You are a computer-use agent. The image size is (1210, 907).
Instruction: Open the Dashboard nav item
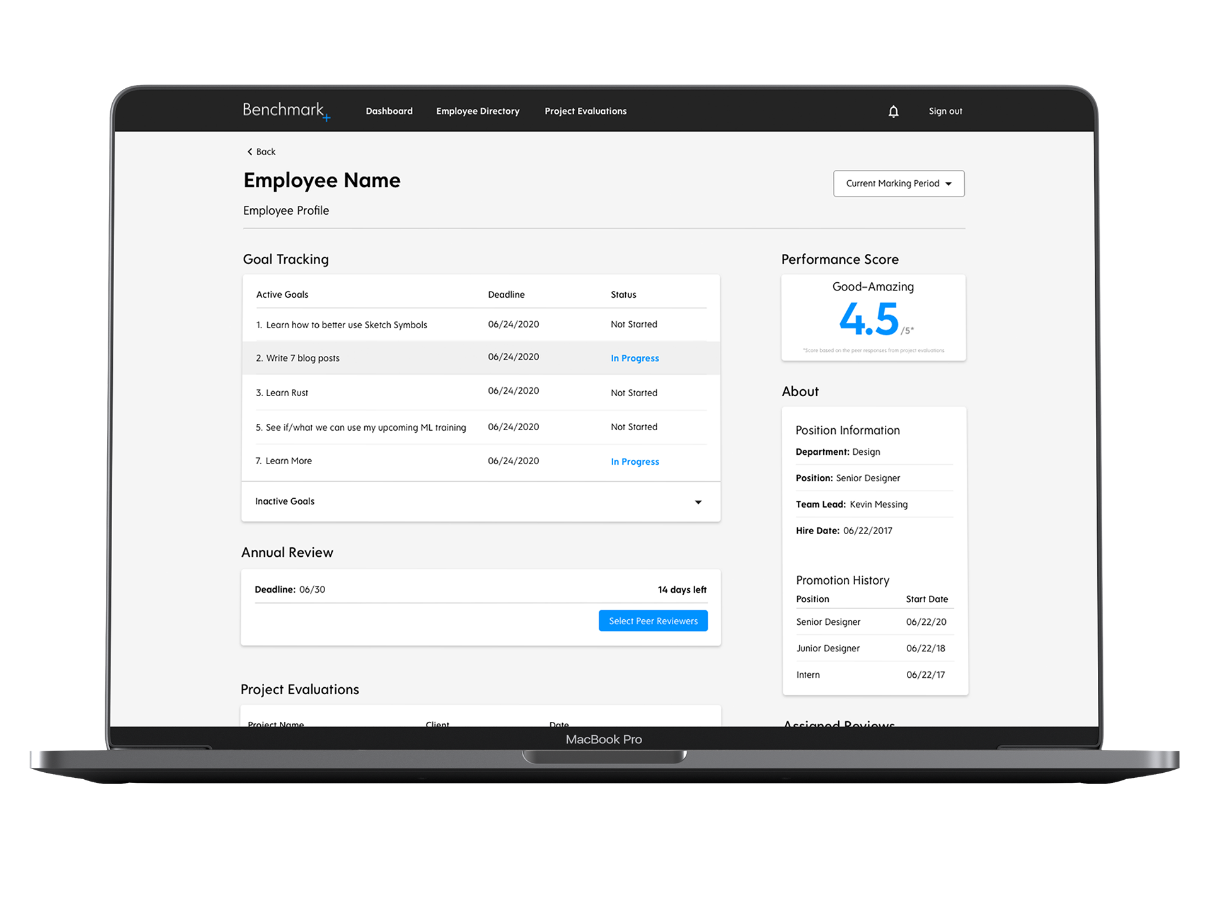[x=389, y=111]
